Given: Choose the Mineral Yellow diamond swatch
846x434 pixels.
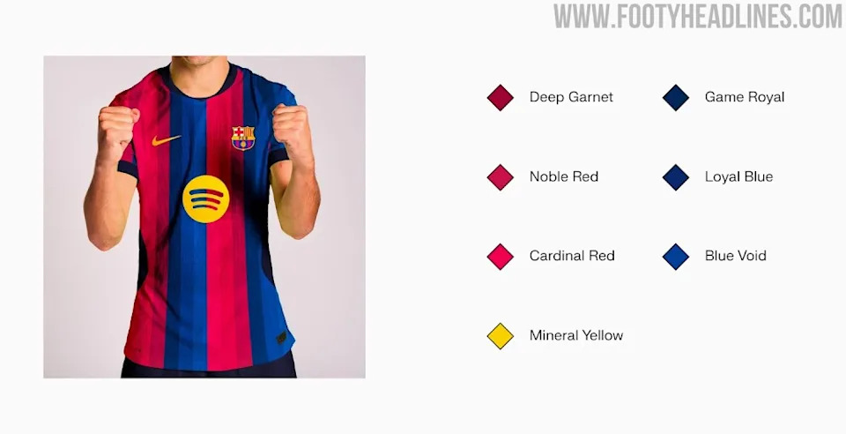Looking at the screenshot, I should [501, 336].
